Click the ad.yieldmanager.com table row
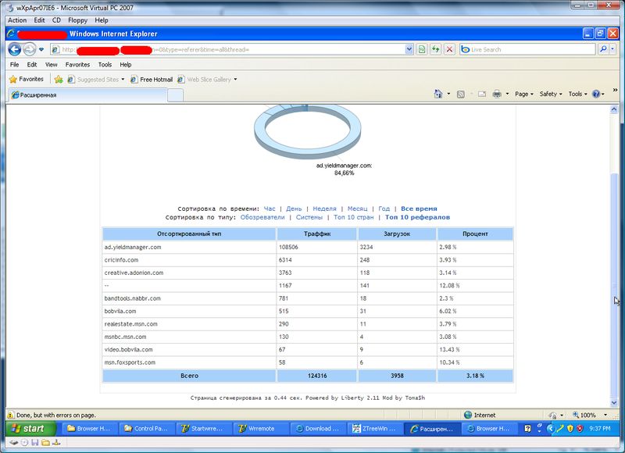Screen dimensions: 625x453 [x=308, y=247]
